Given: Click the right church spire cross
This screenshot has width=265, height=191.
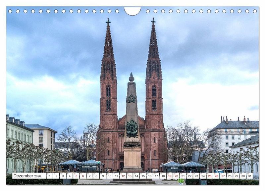Looking at the screenshot, I should coord(153,21).
